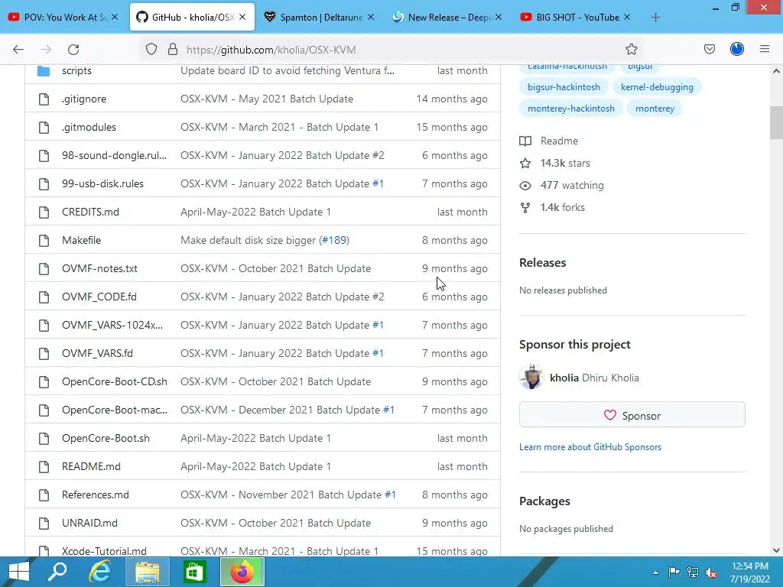Image resolution: width=783 pixels, height=587 pixels.
Task: Bookmark this page with star icon
Action: [631, 50]
